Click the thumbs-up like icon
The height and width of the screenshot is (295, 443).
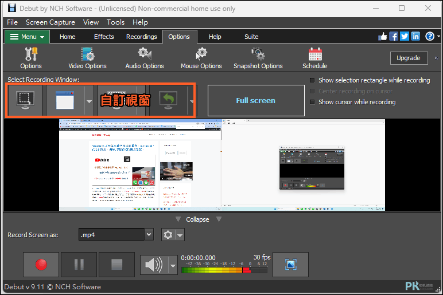pyautogui.click(x=383, y=37)
